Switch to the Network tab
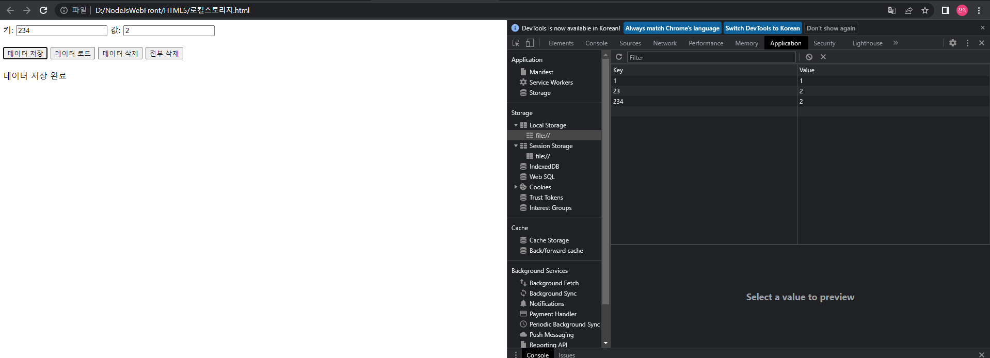Viewport: 990px width, 358px height. (x=664, y=43)
